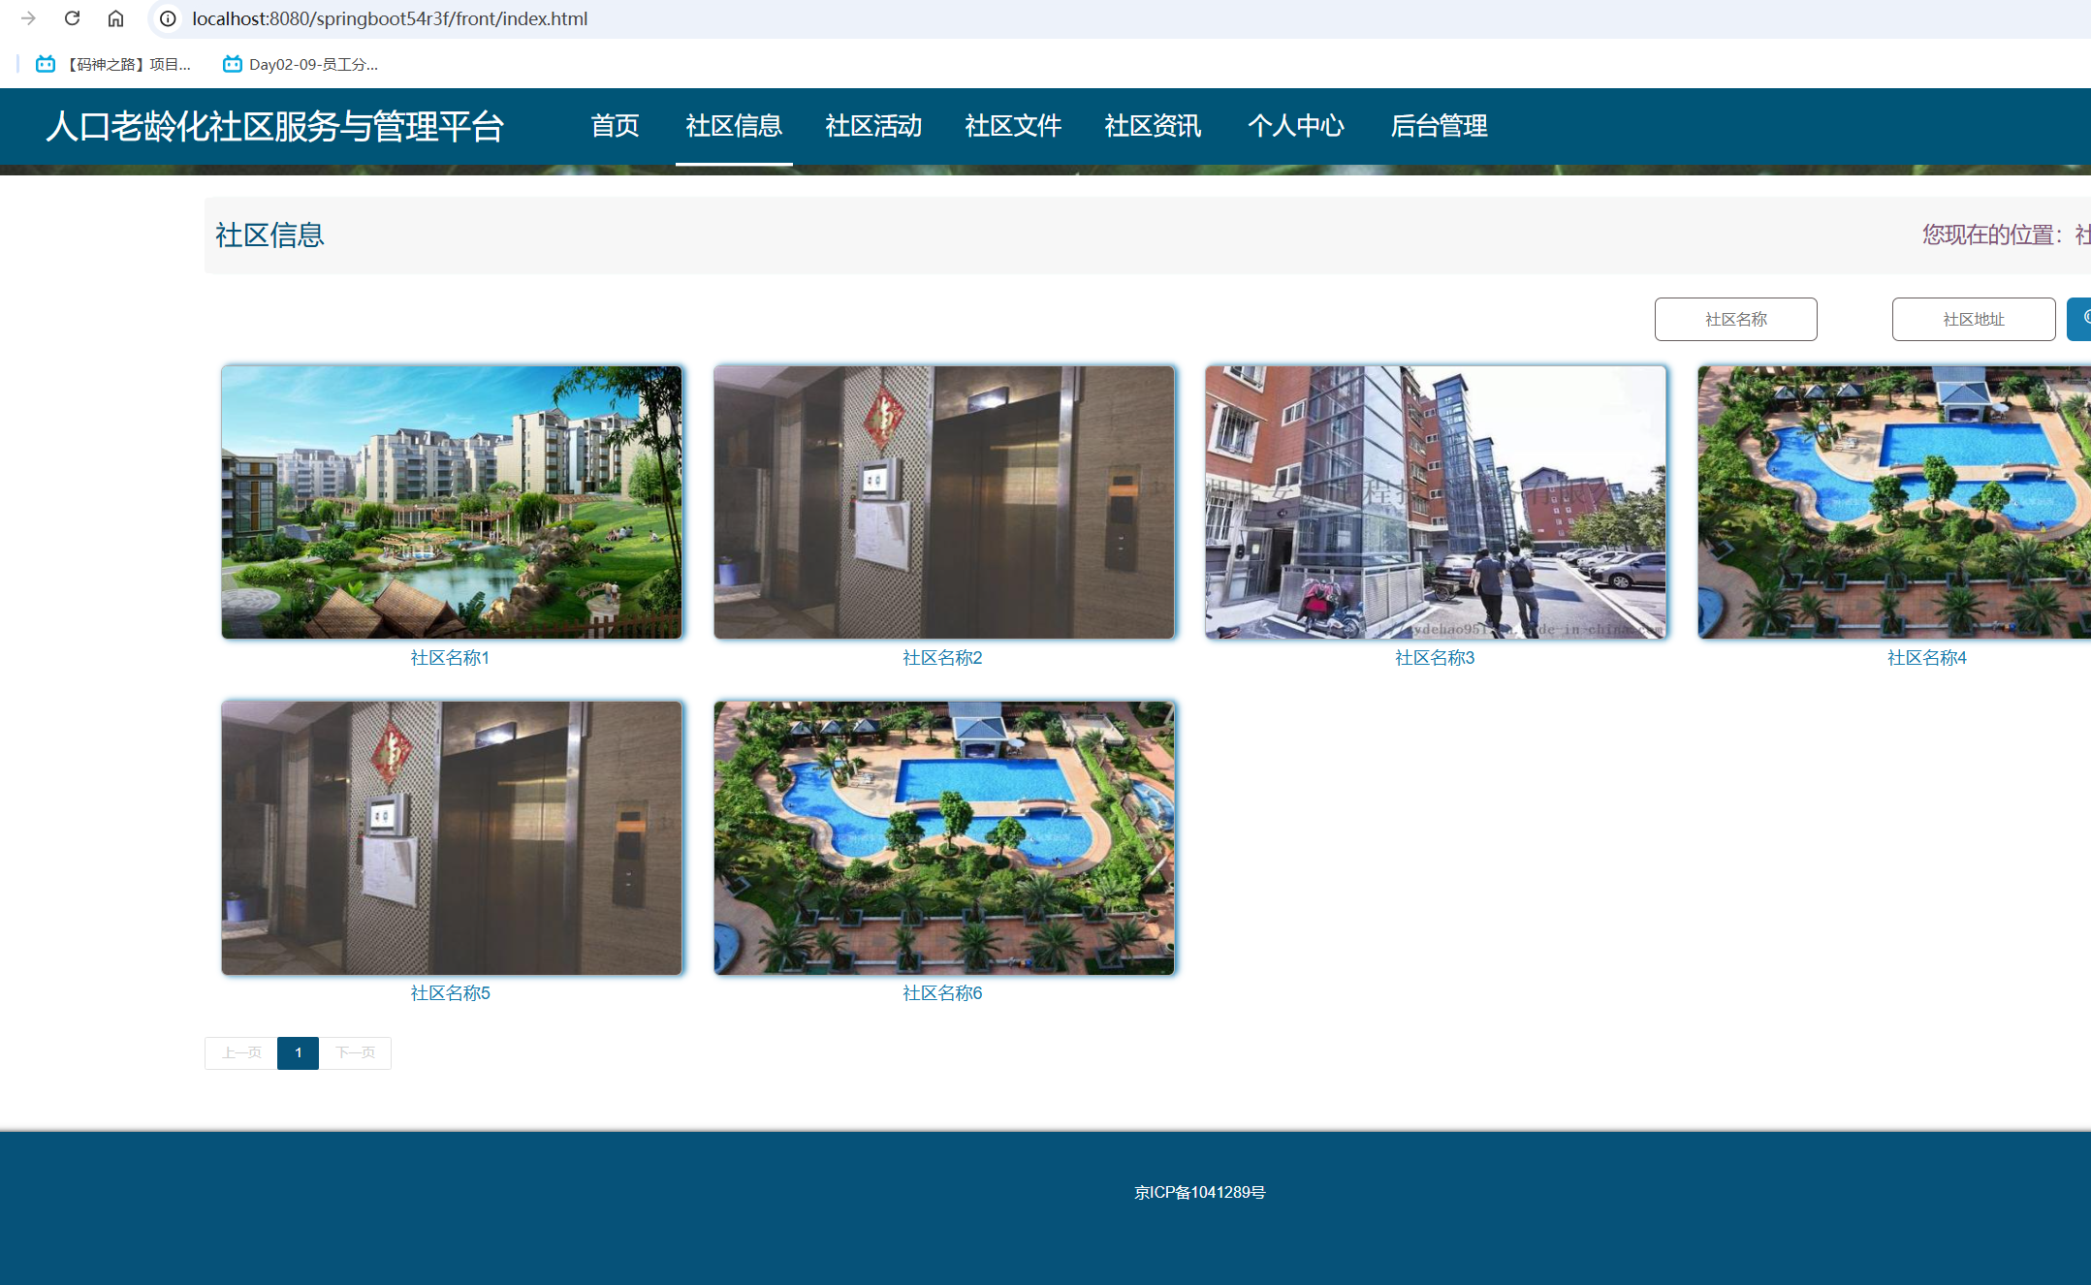Open the 京ICP备1041289号 footer link
Image resolution: width=2091 pixels, height=1285 pixels.
coord(1200,1192)
